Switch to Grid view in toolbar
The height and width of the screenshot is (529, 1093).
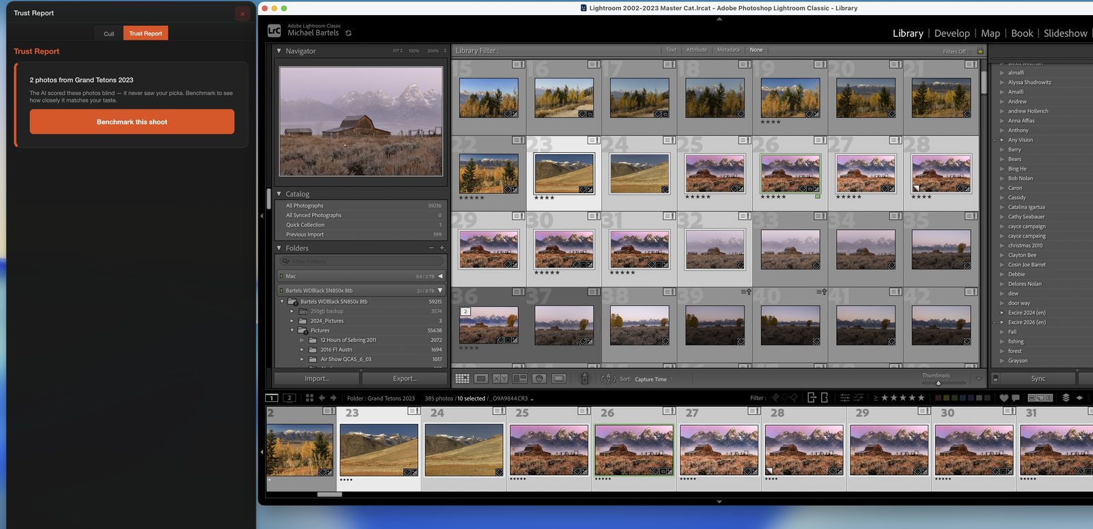tap(462, 378)
